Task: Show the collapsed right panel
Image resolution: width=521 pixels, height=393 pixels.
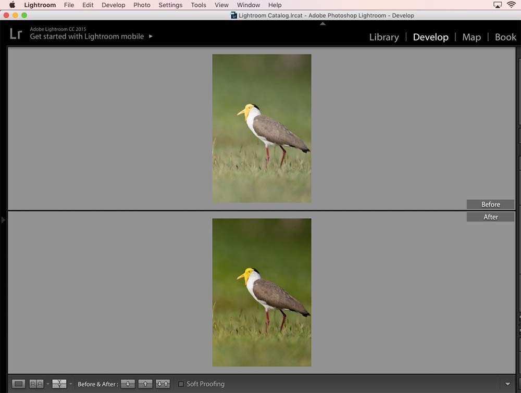Action: click(518, 220)
